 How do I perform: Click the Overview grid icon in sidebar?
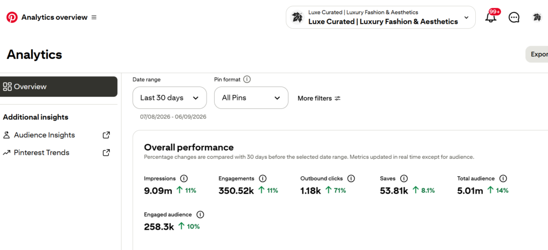(x=7, y=87)
